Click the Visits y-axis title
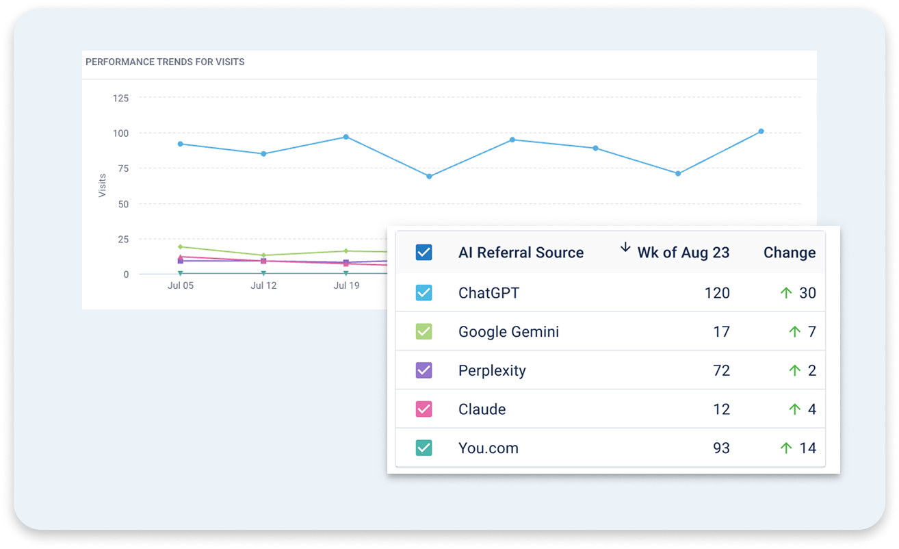Viewport: 899px width, 549px height. [x=103, y=186]
